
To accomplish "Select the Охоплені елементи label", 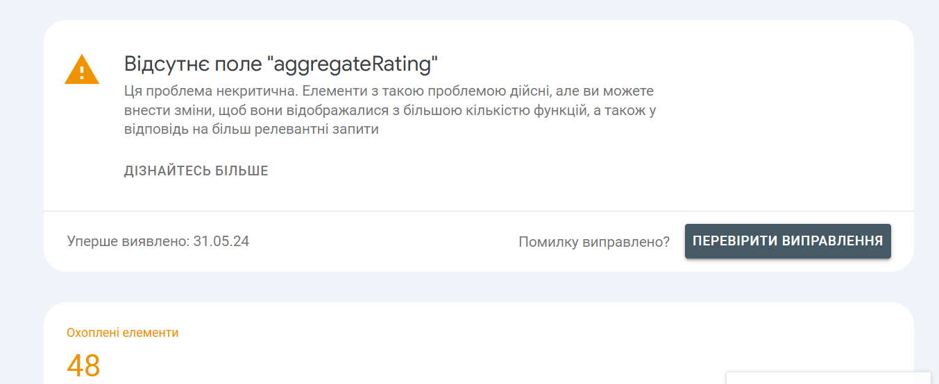I will point(122,333).
